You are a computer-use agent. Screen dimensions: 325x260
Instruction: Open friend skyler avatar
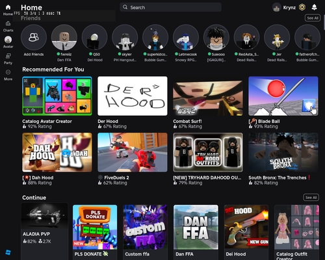125,37
